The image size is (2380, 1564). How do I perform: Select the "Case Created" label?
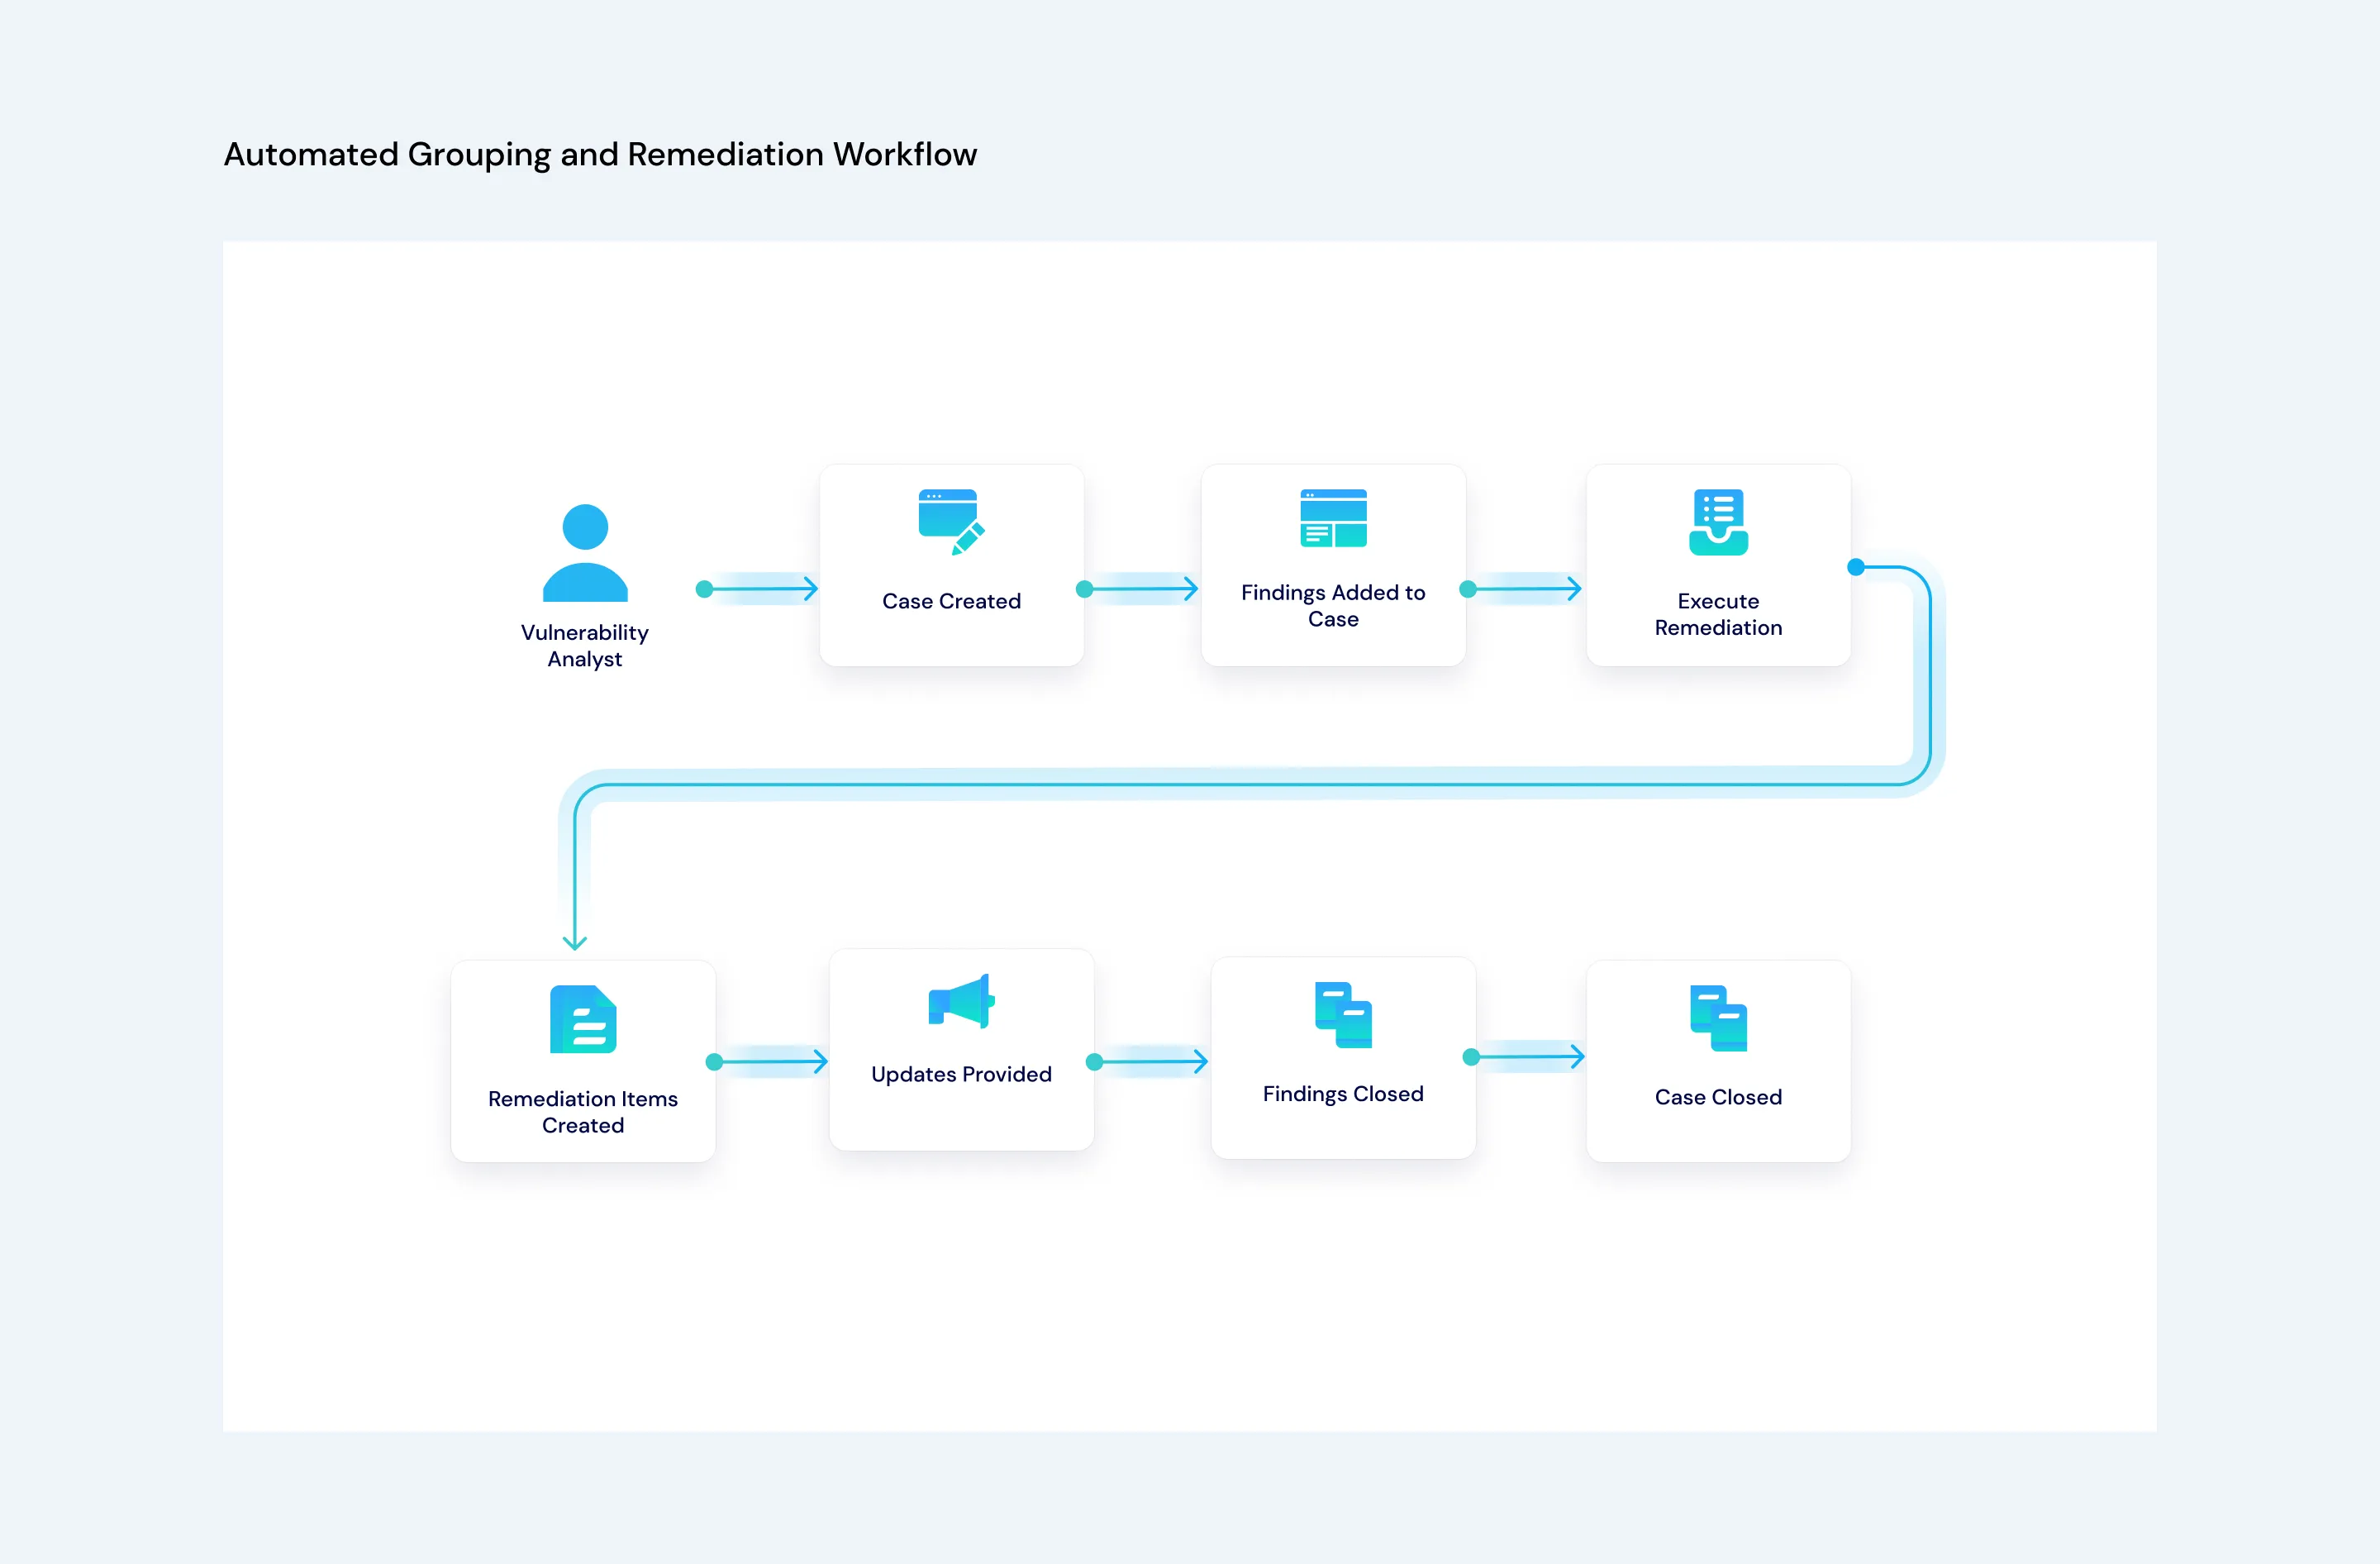click(951, 601)
